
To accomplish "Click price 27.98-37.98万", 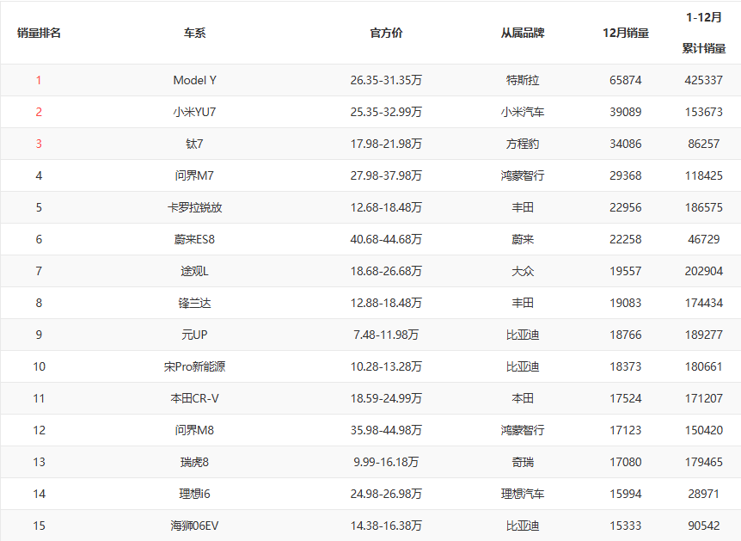I will point(386,175).
